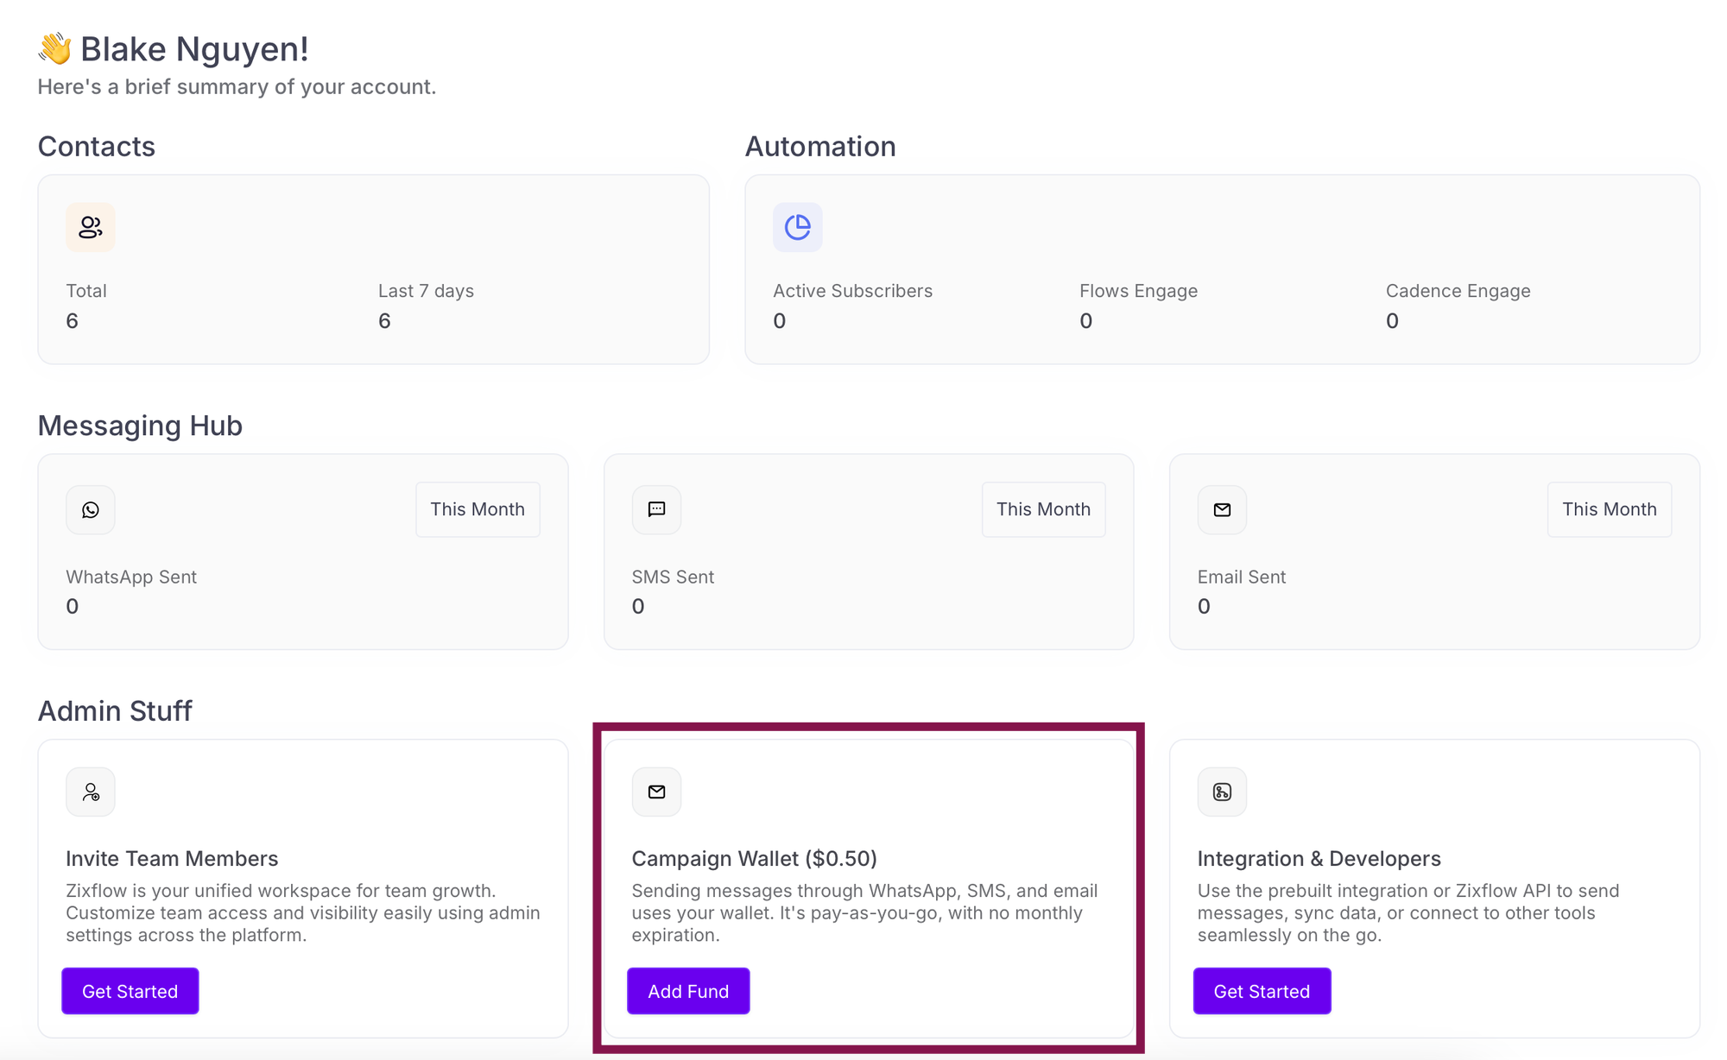Click the Contacts people icon
This screenshot has width=1727, height=1060.
pos(91,227)
